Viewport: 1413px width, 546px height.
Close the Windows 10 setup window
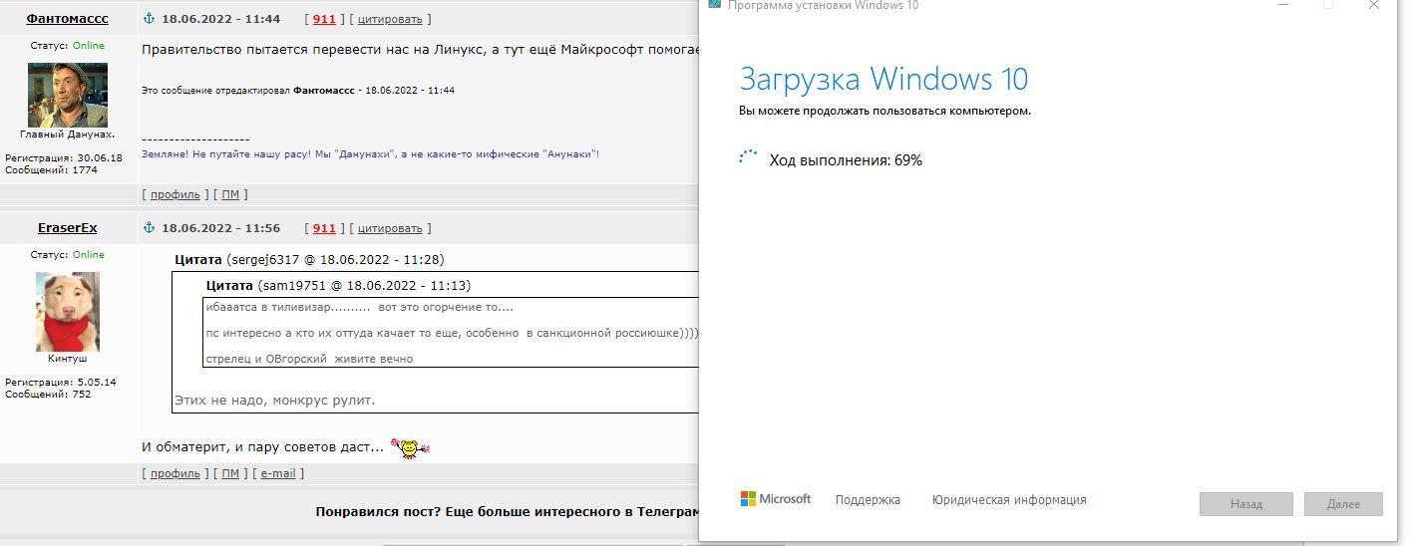pos(1374,5)
